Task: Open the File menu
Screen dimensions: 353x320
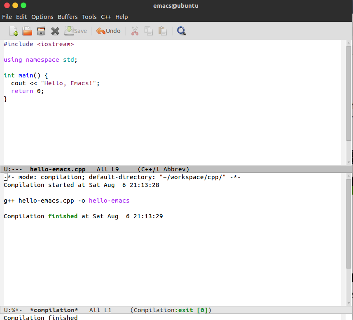Action: click(7, 17)
